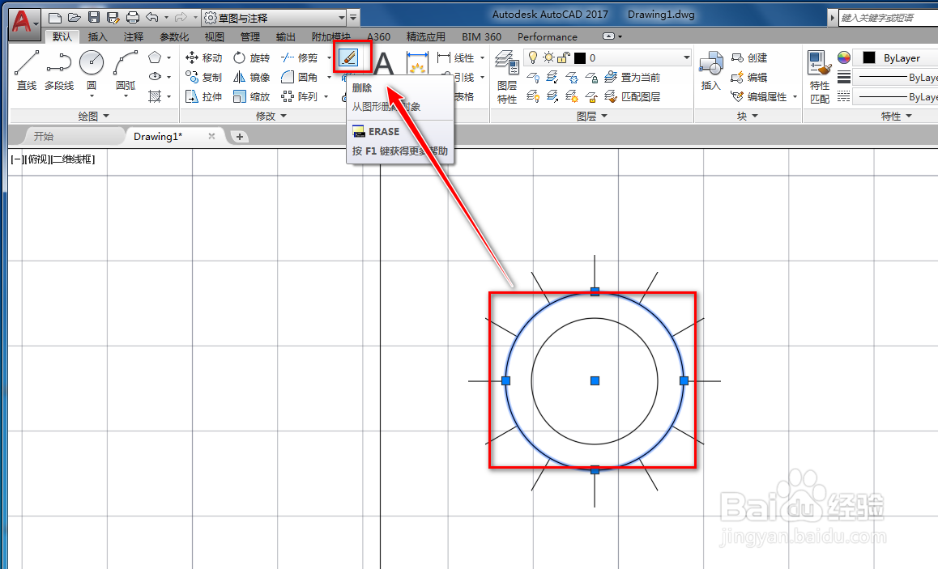Pick the Stretch (拉伸) tool

coord(204,96)
